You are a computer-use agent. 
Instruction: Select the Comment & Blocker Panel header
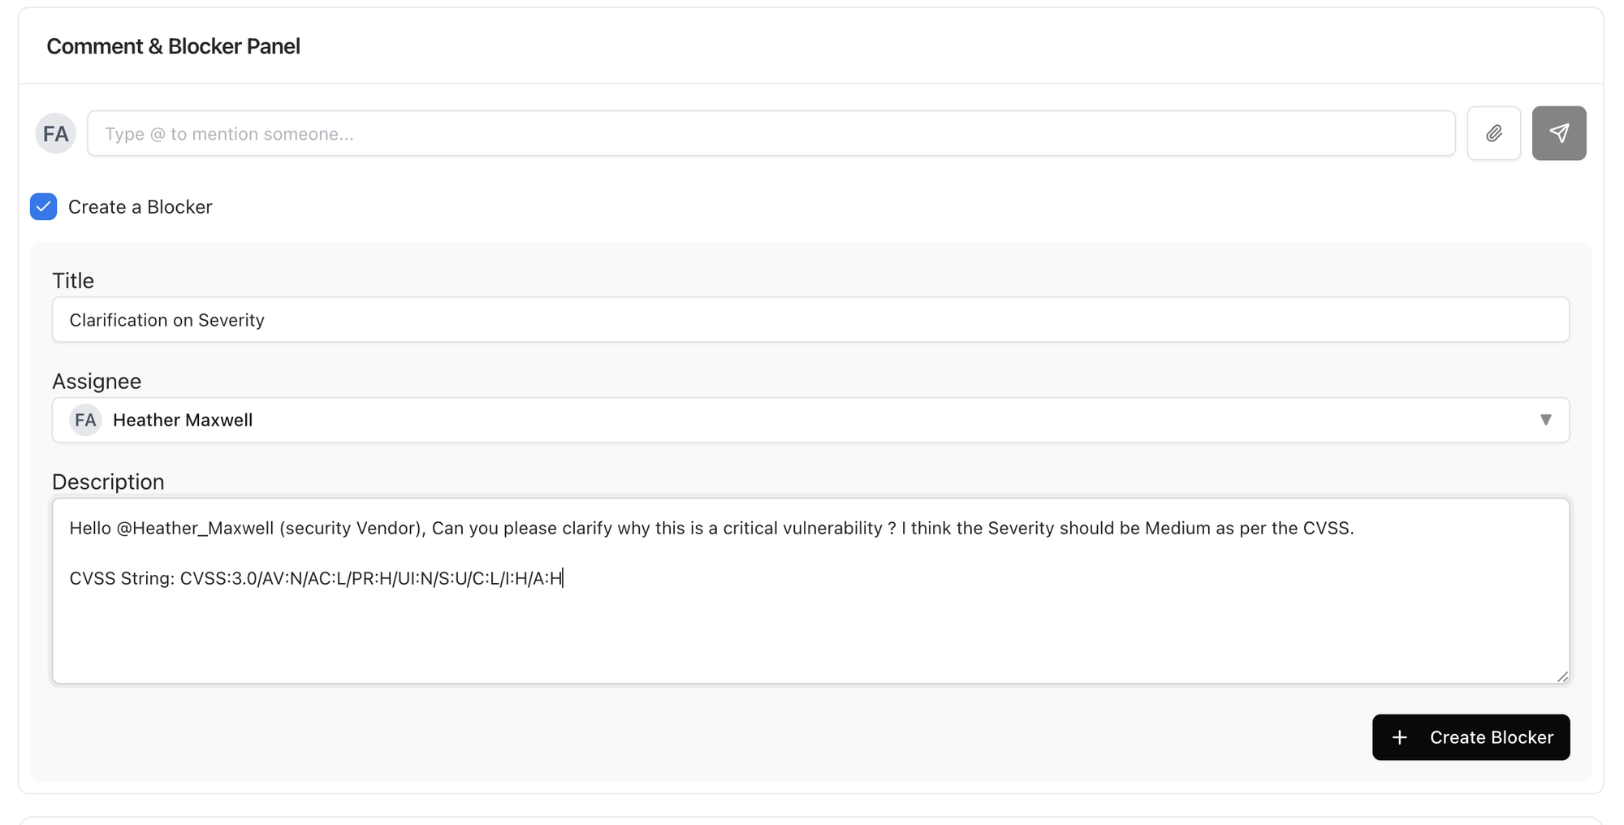pyautogui.click(x=173, y=46)
